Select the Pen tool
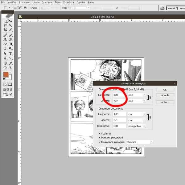This screenshot has width=185, height=185. pos(5,58)
